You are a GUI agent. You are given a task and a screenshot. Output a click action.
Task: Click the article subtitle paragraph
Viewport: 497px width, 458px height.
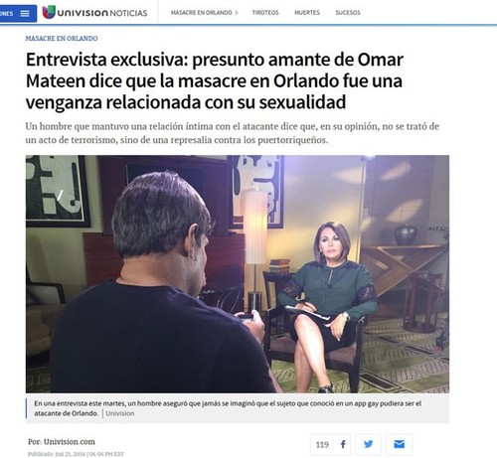233,133
